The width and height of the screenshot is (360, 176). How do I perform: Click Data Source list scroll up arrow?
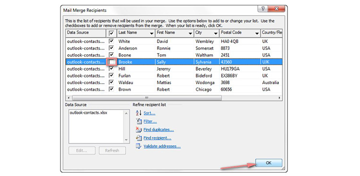126,113
